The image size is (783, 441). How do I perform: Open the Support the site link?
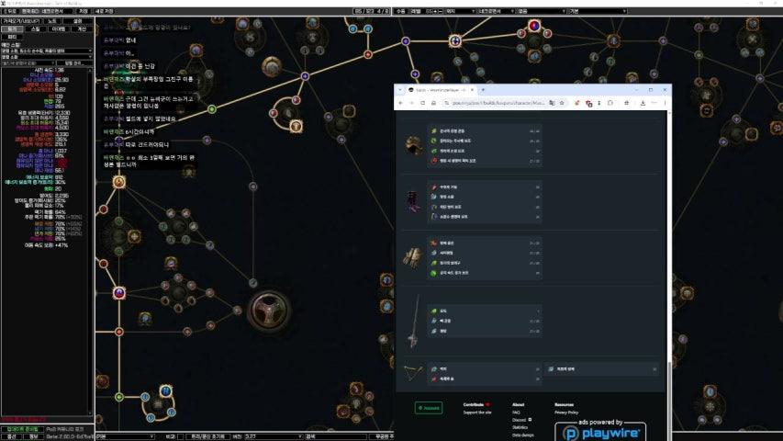click(477, 413)
